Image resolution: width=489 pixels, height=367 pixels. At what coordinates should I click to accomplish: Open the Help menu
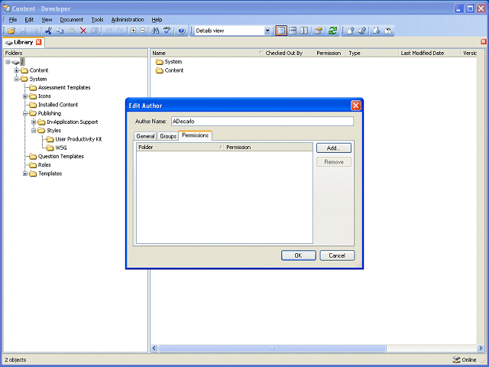coord(157,20)
